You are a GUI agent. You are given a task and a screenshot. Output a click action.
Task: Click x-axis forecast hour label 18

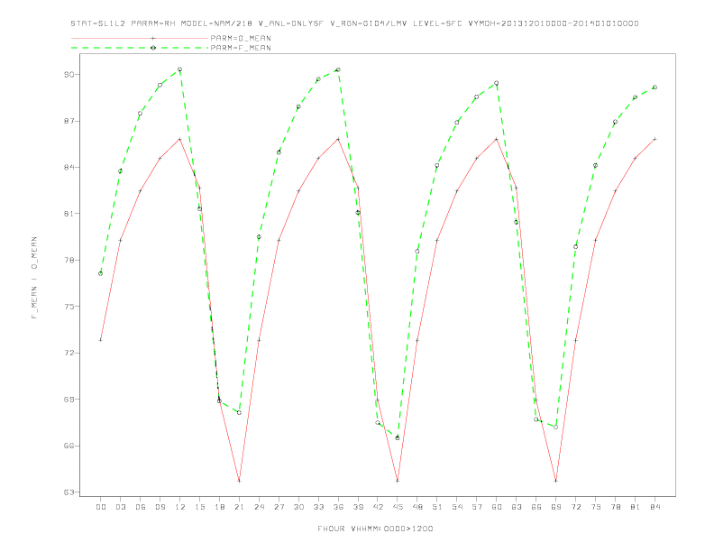click(219, 507)
